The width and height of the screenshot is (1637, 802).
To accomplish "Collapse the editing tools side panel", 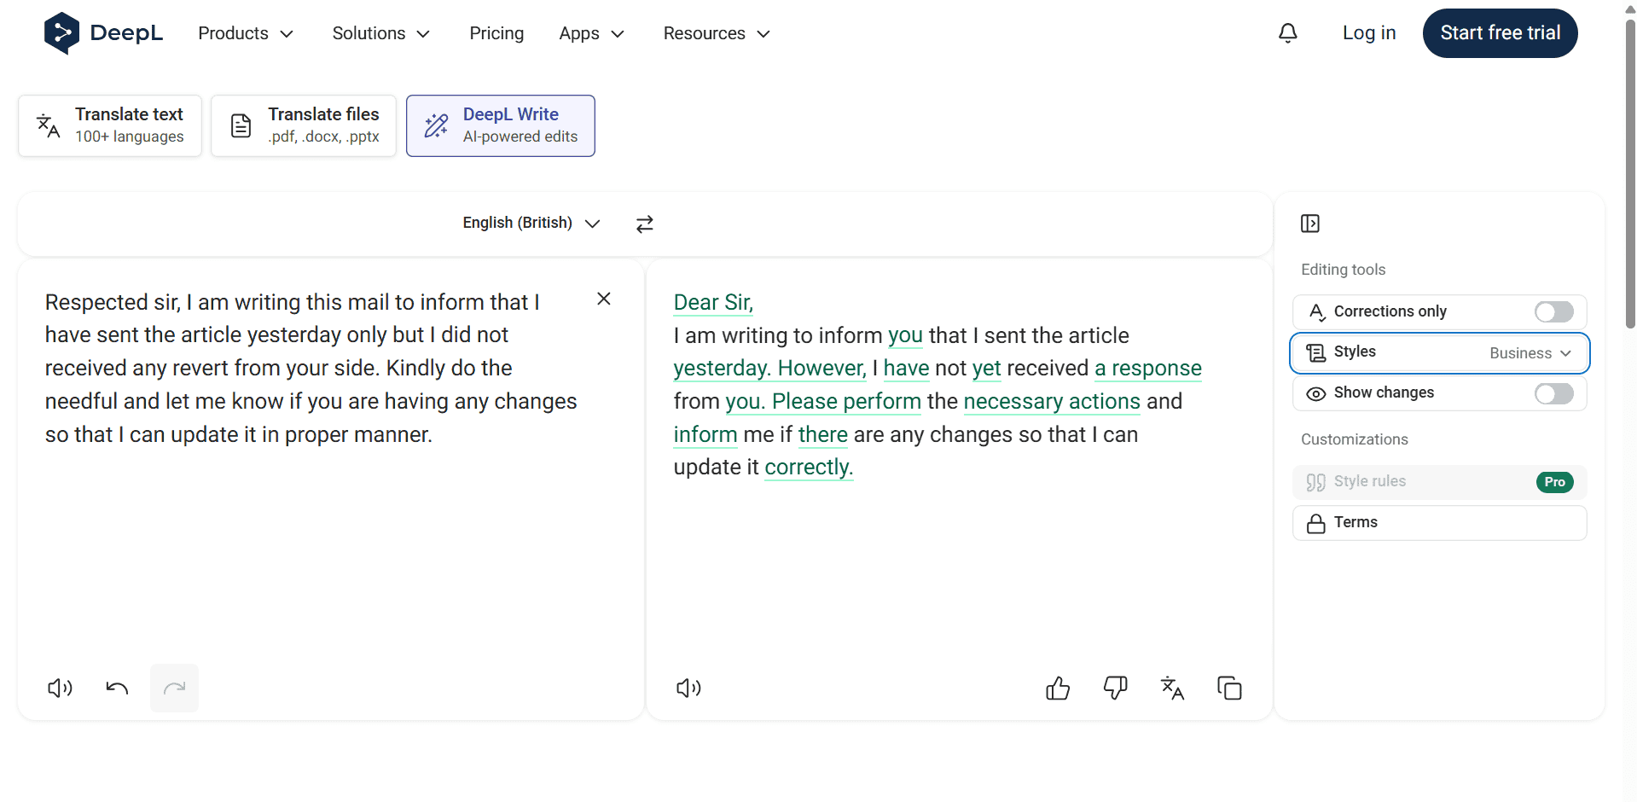I will click(1310, 224).
